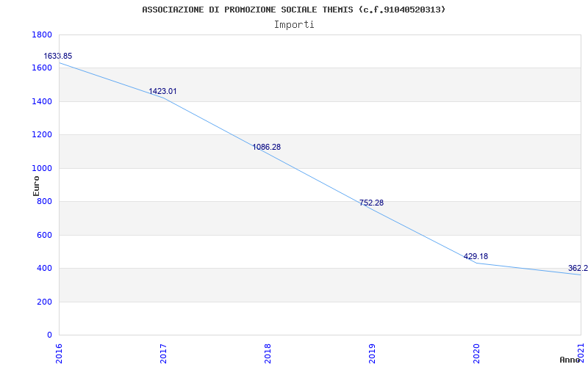Click the 2019 x-axis year label

pos(372,354)
